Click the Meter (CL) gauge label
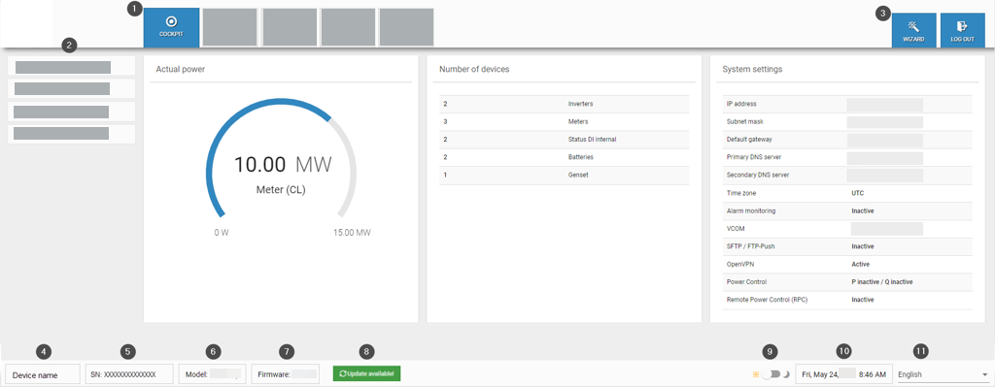This screenshot has height=387, width=995. [281, 189]
